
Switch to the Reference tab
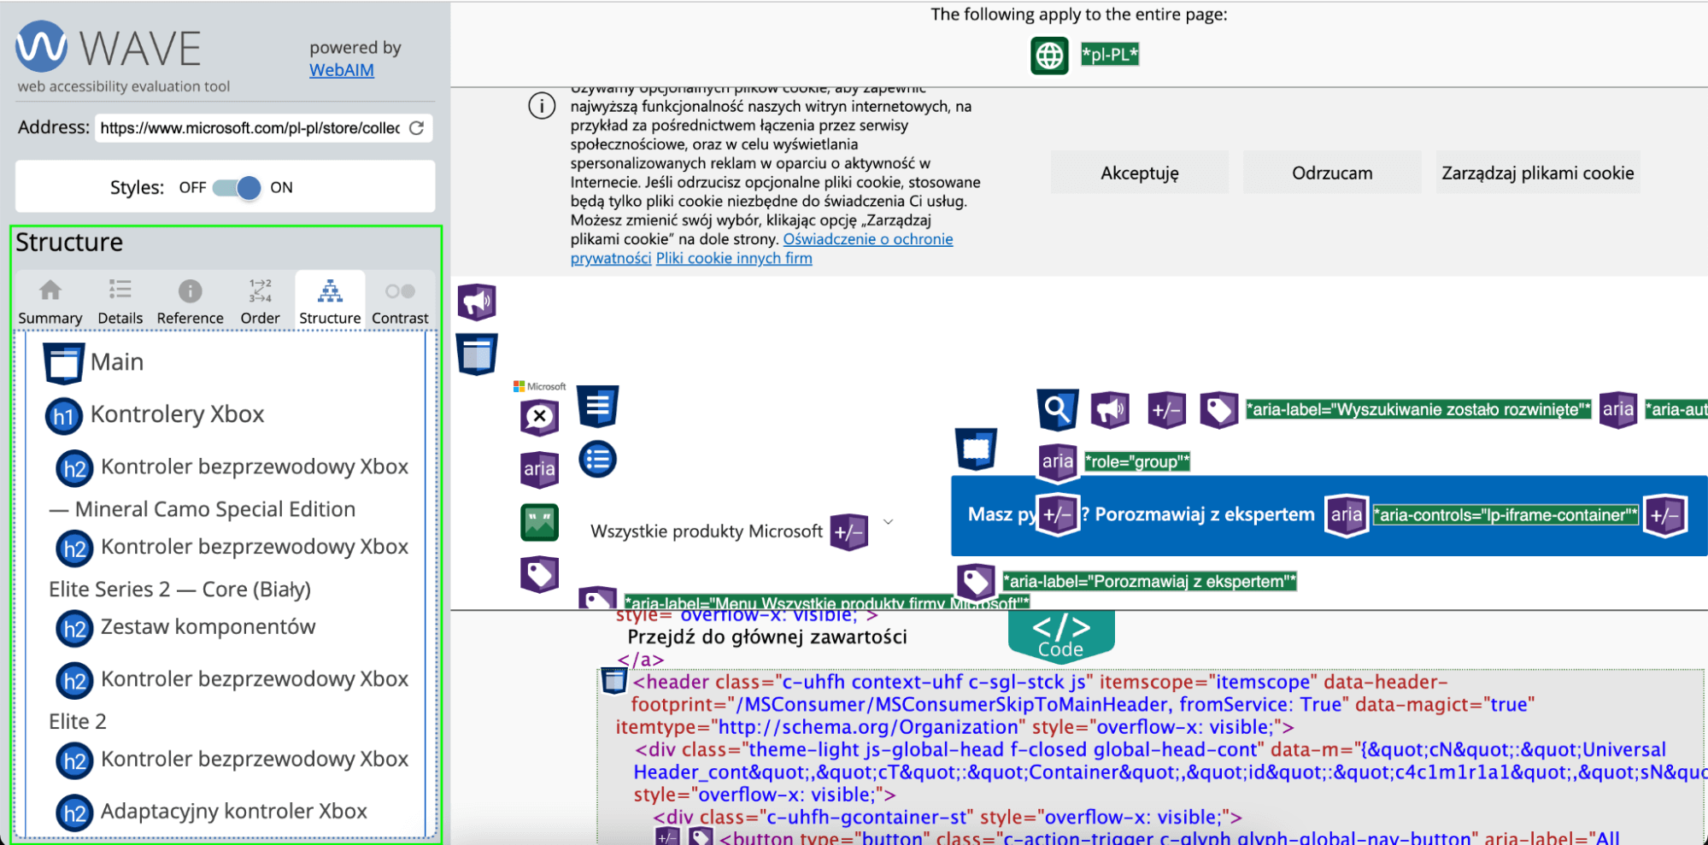click(x=190, y=302)
